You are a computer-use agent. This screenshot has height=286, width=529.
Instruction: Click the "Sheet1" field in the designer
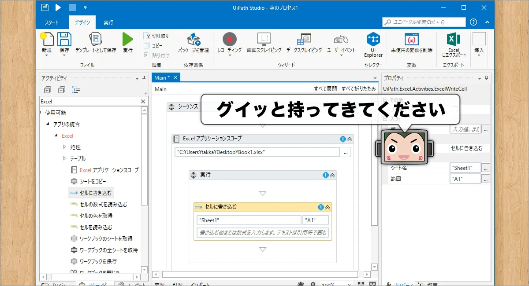click(249, 220)
